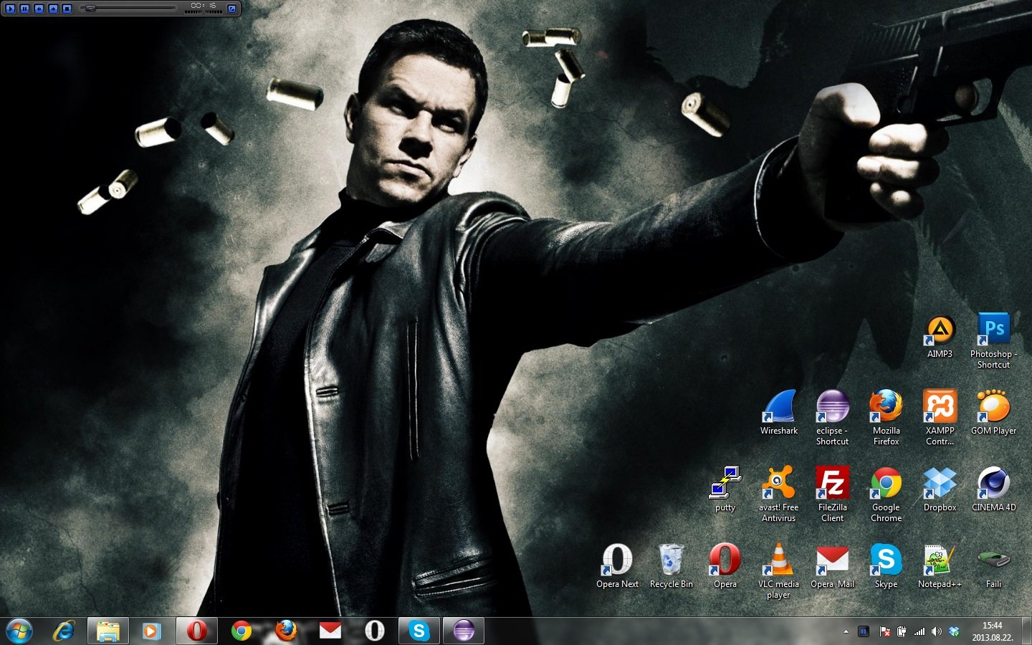Skip to next track in mini player
The height and width of the screenshot is (645, 1032).
click(52, 9)
